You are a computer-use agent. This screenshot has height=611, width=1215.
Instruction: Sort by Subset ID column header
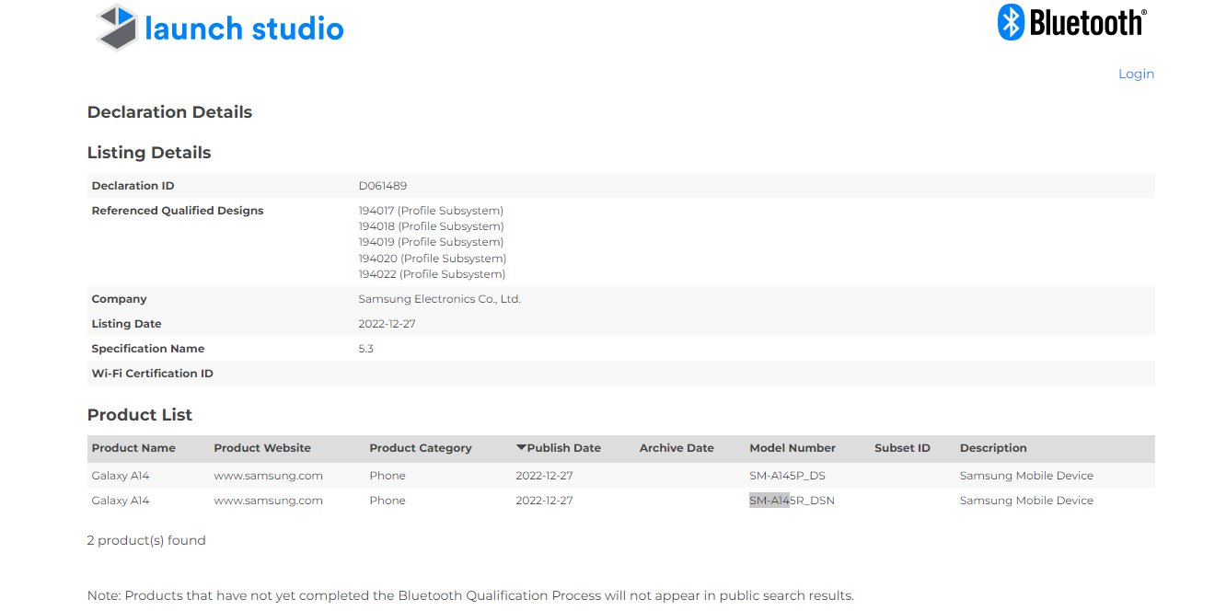[x=902, y=448]
